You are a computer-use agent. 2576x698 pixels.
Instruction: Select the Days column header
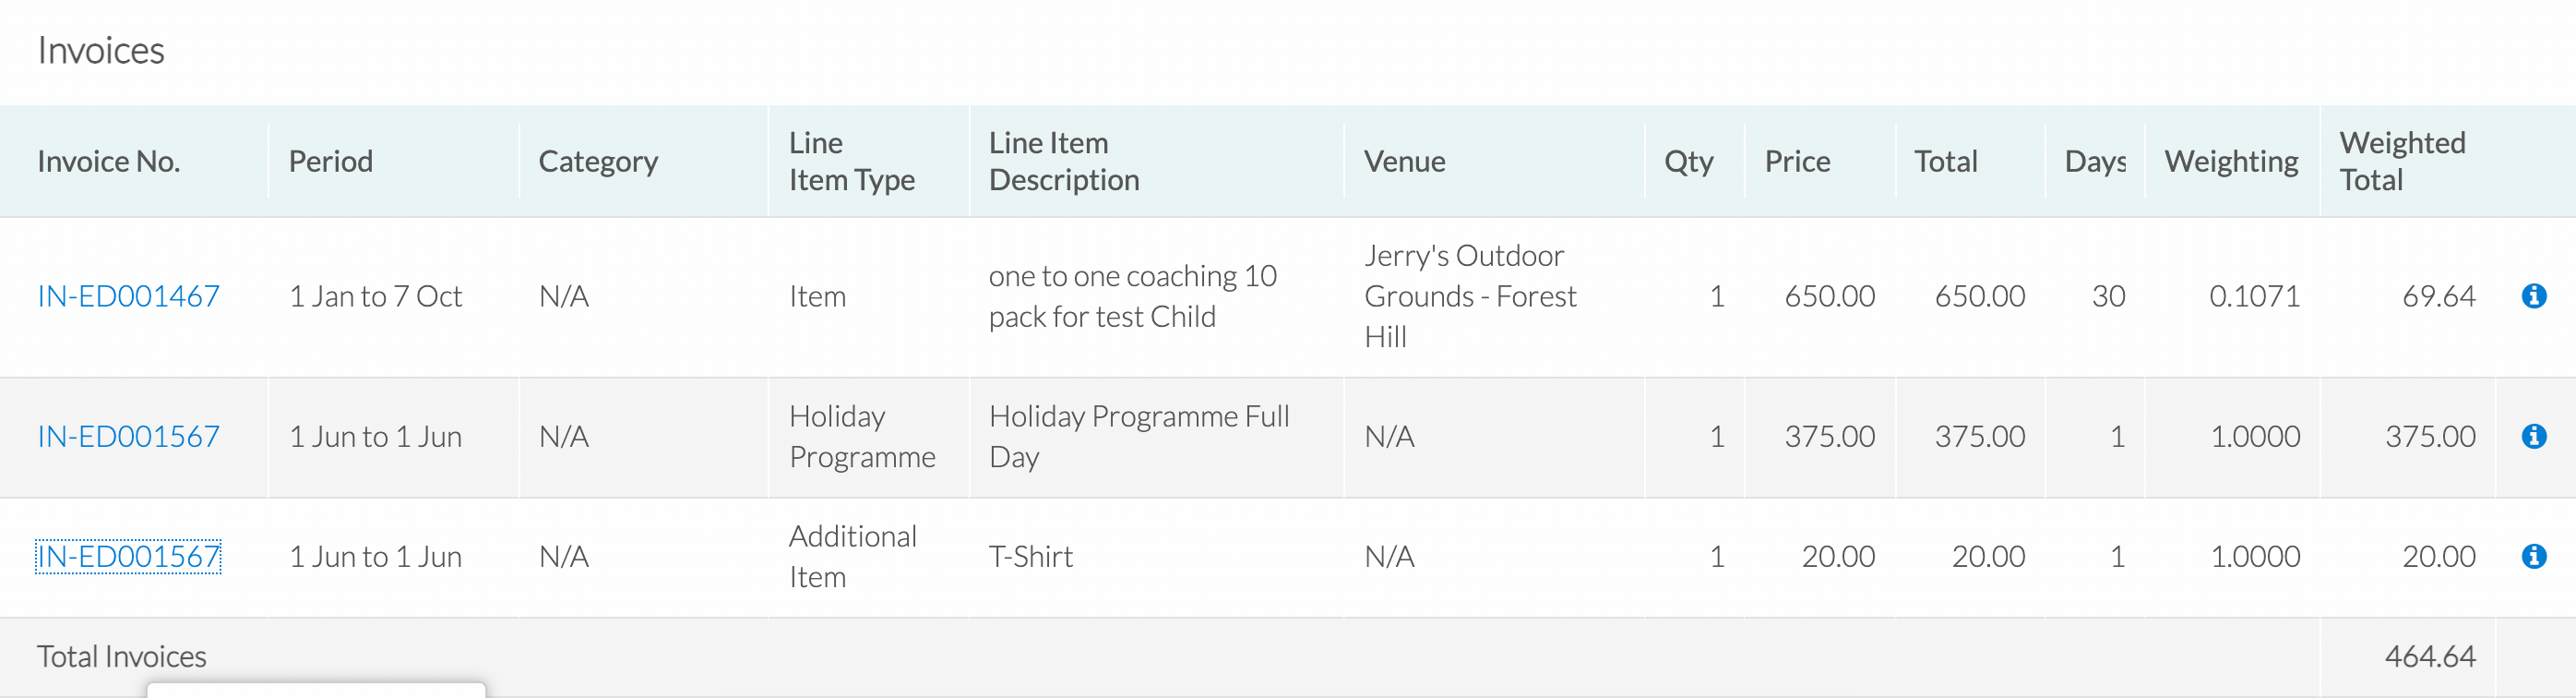(2095, 161)
